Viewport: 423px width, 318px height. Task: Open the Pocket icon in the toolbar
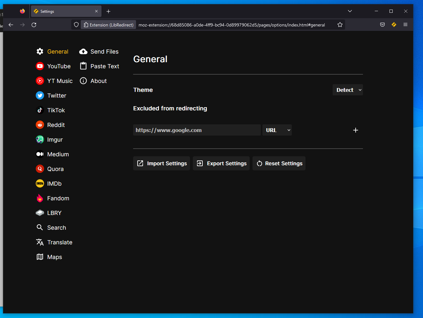pos(382,25)
